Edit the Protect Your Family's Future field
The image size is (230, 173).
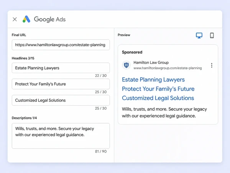(x=61, y=84)
